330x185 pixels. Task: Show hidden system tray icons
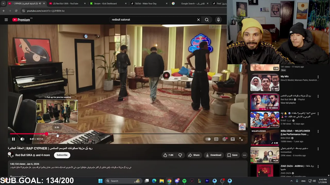pyautogui.click(x=292, y=181)
